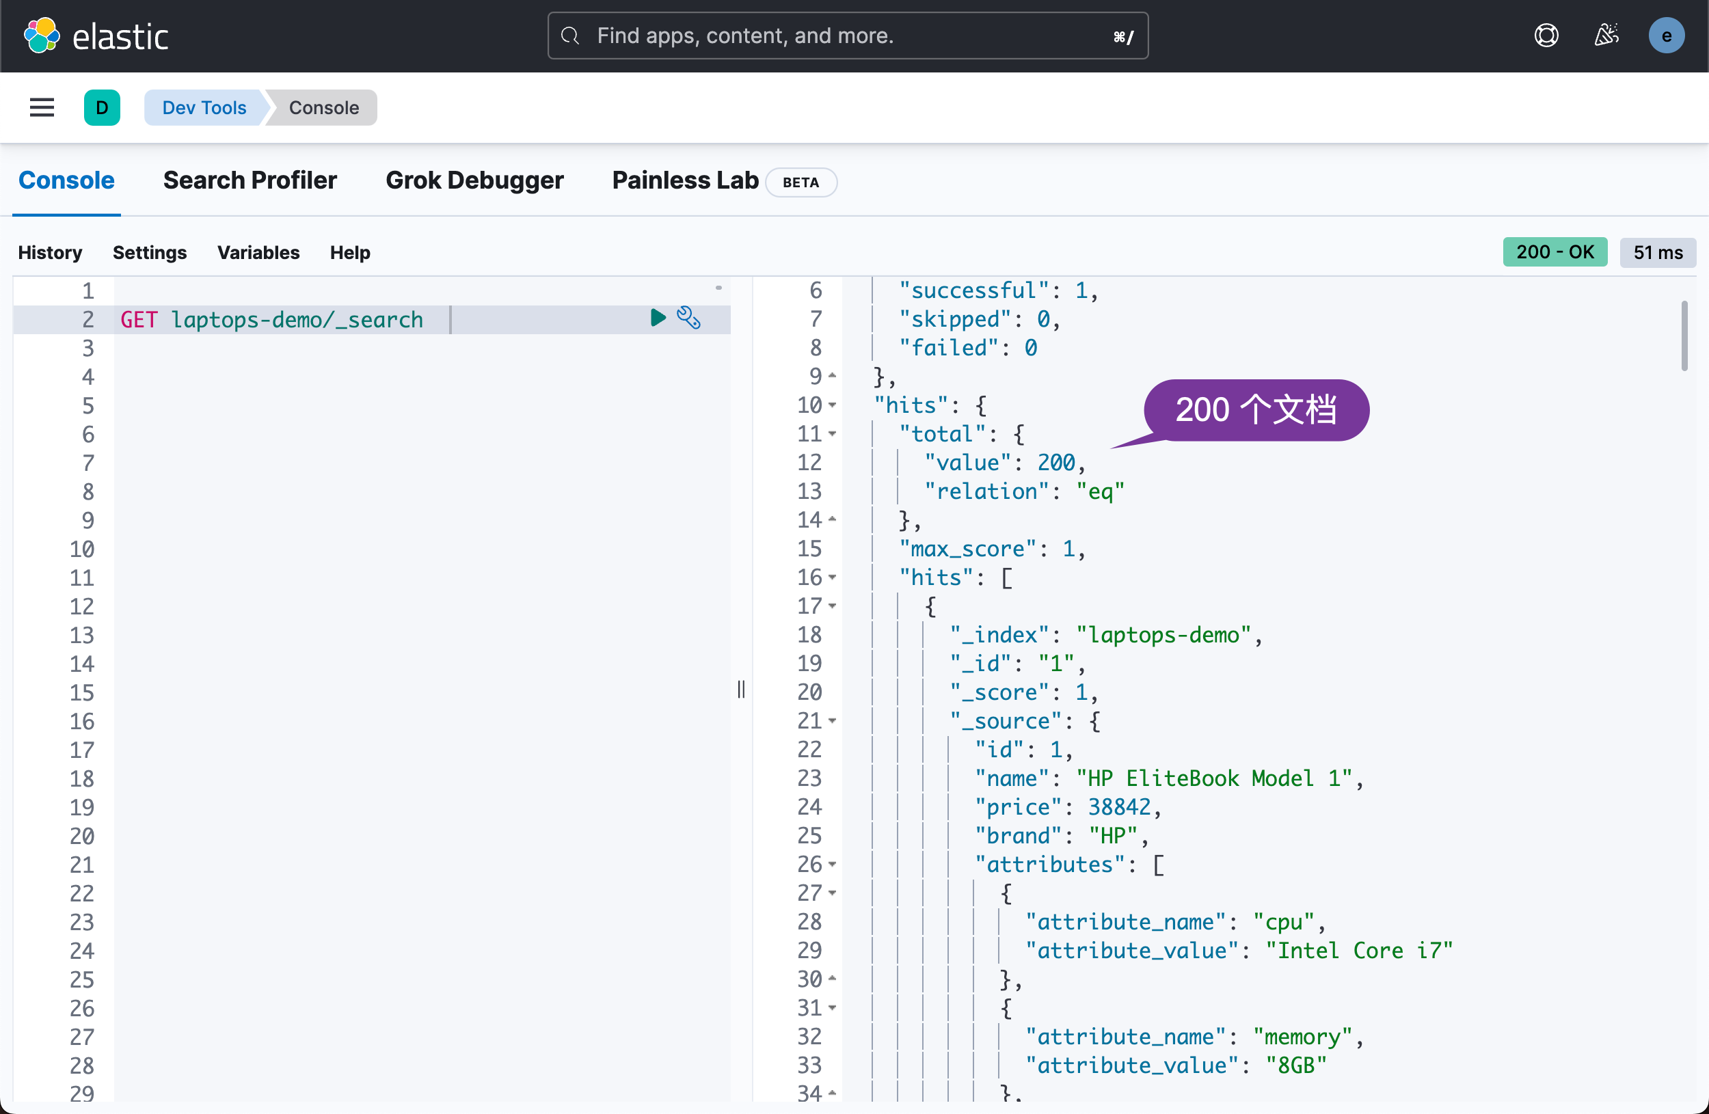Open the Grok Debugger tab

pos(474,180)
